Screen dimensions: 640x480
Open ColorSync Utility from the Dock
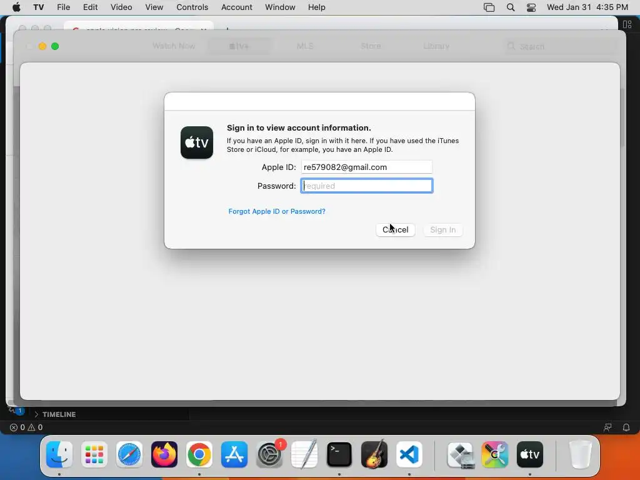495,454
